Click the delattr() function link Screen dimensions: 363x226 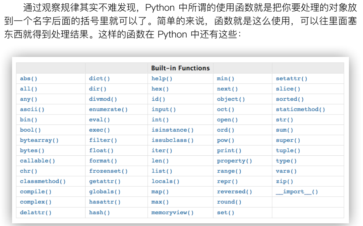click(36, 213)
